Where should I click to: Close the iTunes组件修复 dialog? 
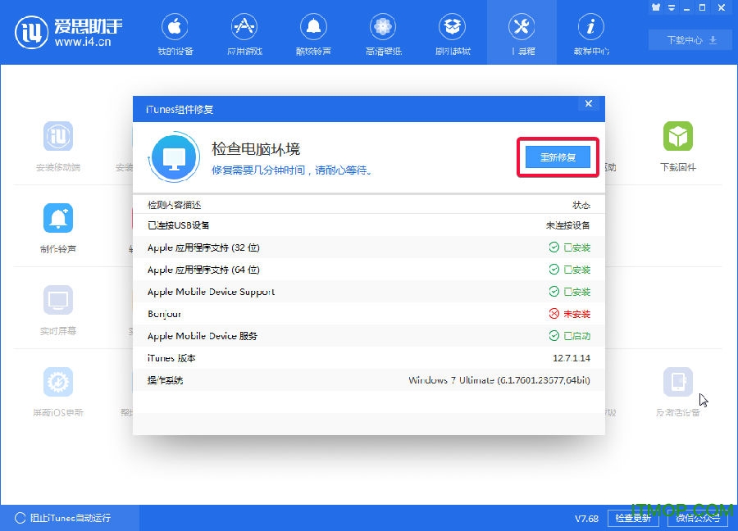[588, 104]
